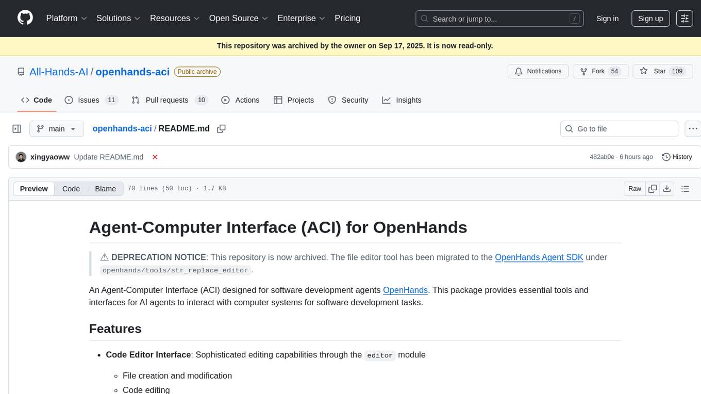
Task: Open appearance settings icon in header
Action: click(685, 19)
